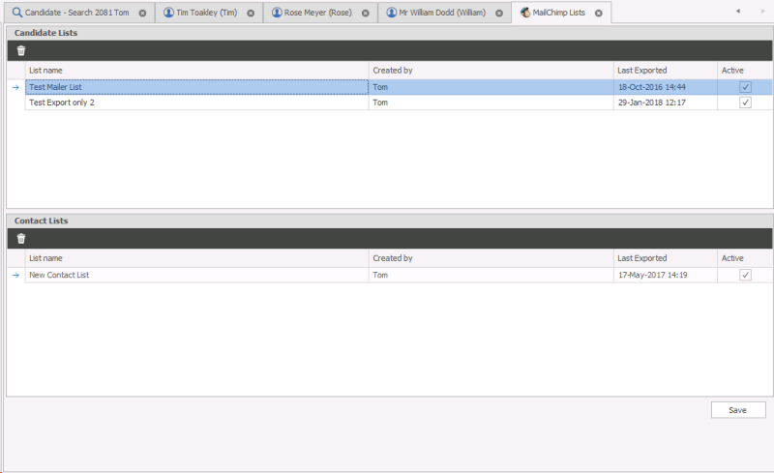This screenshot has height=473, width=774.
Task: Toggle Active checkbox for Test Export only 2
Action: point(745,103)
